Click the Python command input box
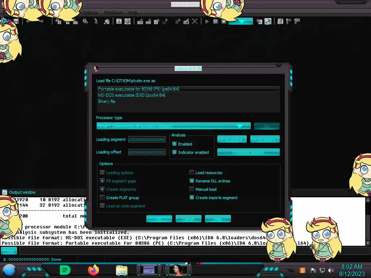Screen dimensions: 371x278 pyautogui.click(x=194, y=250)
